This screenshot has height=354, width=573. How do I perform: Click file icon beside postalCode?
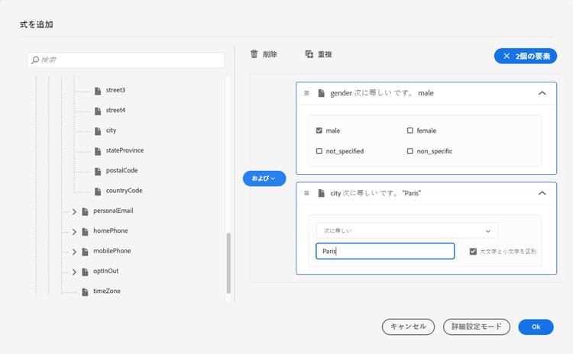pos(98,171)
